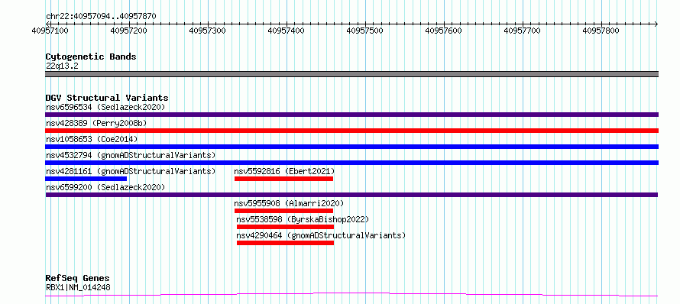Select the gray 22q13.2 cytoband bar

coord(351,74)
